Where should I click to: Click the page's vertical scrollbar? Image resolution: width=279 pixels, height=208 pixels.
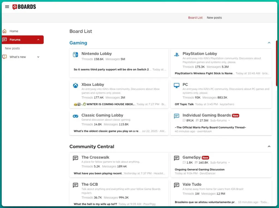[x=277, y=63]
